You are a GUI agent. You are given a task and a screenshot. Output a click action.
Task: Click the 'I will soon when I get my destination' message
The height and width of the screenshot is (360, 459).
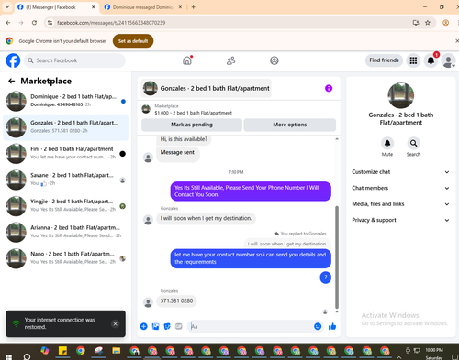coord(206,218)
